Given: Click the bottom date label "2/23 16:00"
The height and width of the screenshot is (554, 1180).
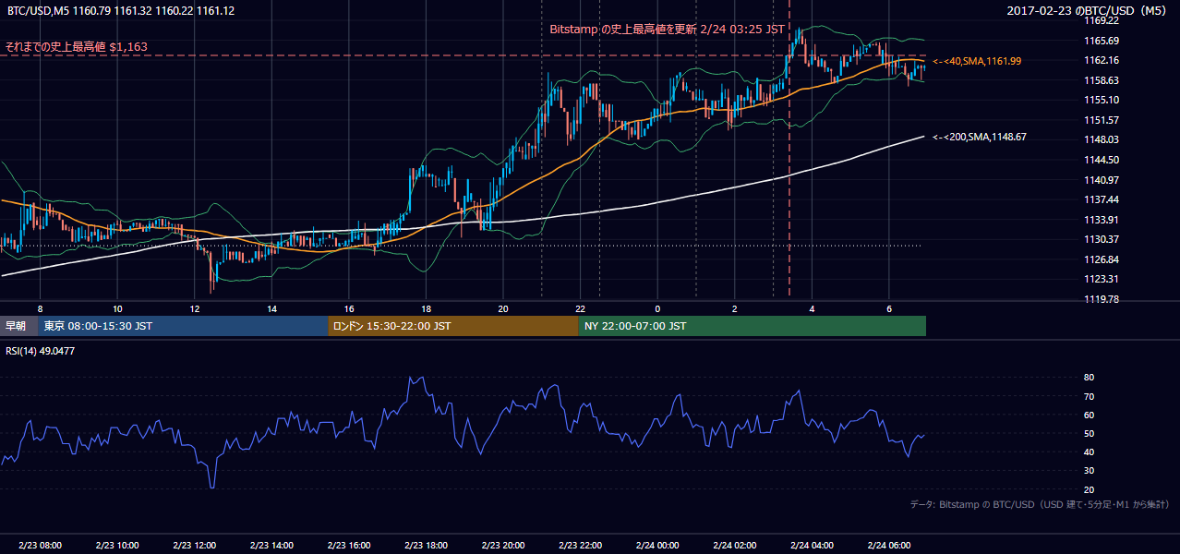Looking at the screenshot, I should tap(349, 546).
